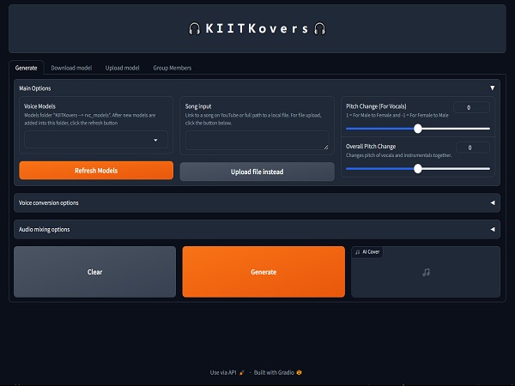515x386 pixels.
Task: Open the Voice Models dropdown
Action: (96, 140)
